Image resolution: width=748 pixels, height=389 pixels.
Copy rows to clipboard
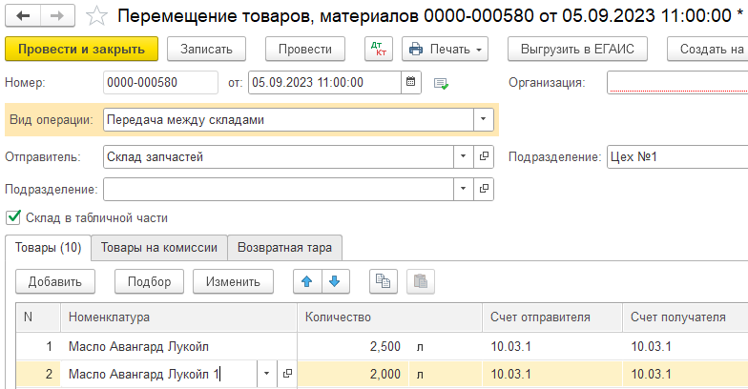(x=383, y=280)
